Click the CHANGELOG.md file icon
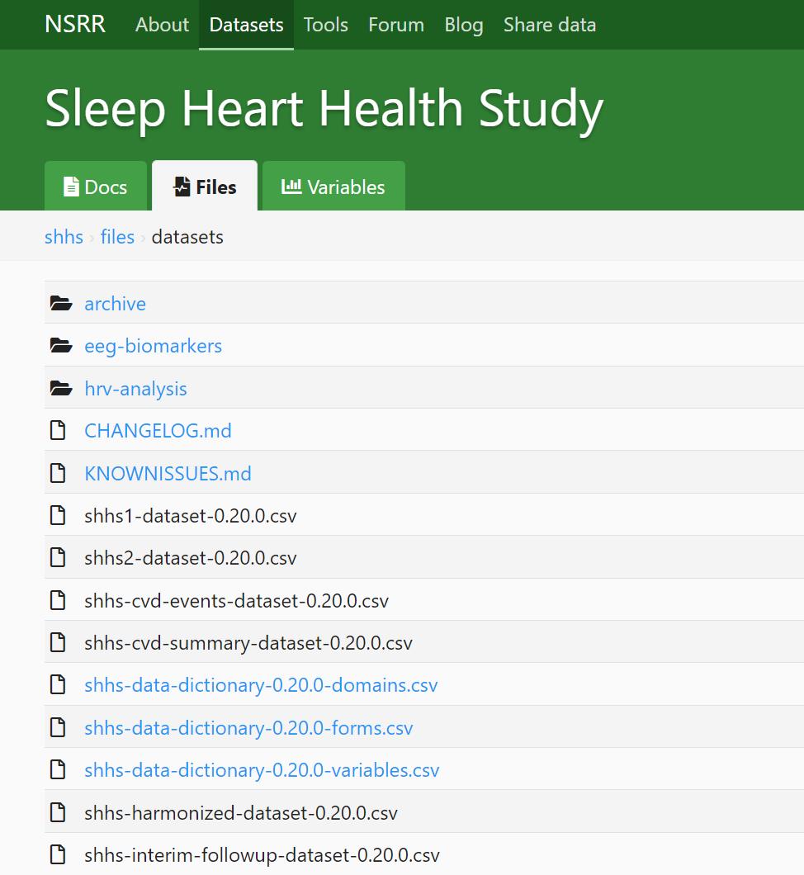804x875 pixels. click(58, 431)
